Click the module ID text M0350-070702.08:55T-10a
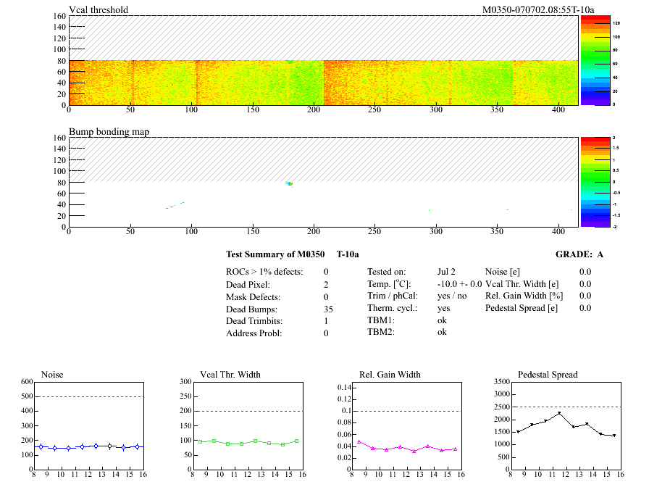Screen dimensions: 649x487 click(x=538, y=10)
